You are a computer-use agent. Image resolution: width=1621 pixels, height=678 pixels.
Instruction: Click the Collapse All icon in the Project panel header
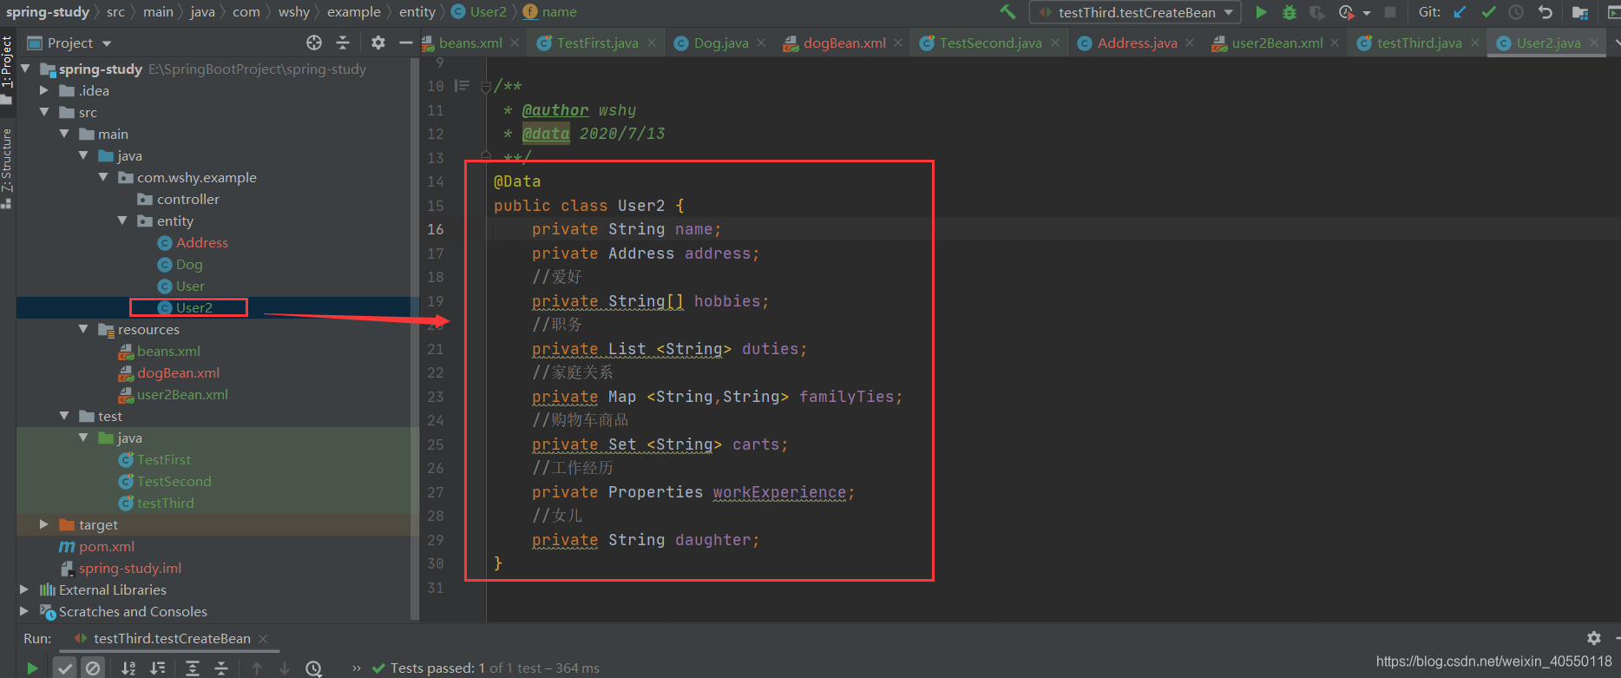343,43
